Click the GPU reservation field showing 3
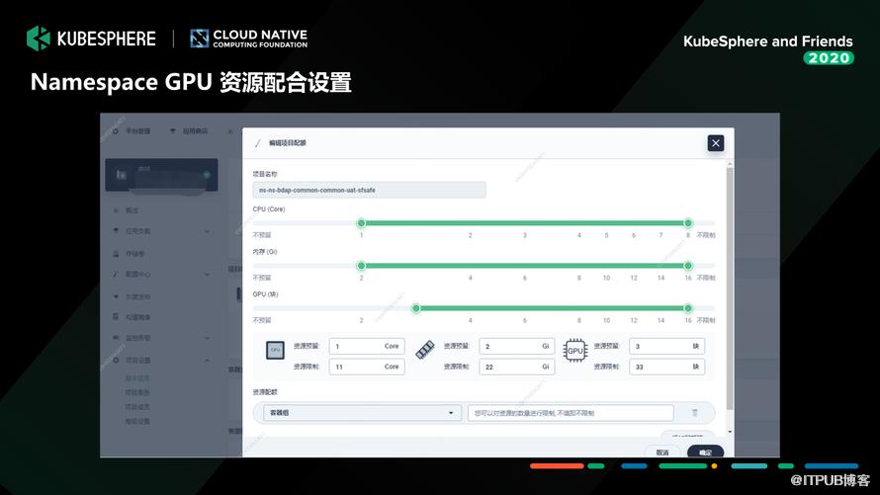The image size is (880, 495). click(x=666, y=347)
